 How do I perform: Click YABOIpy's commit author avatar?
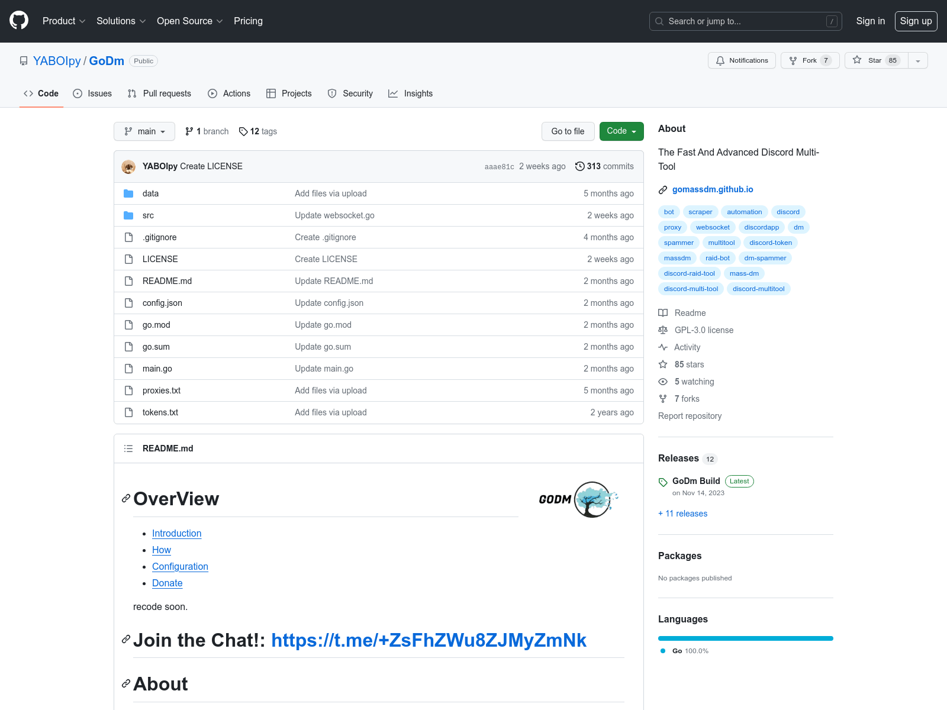128,167
